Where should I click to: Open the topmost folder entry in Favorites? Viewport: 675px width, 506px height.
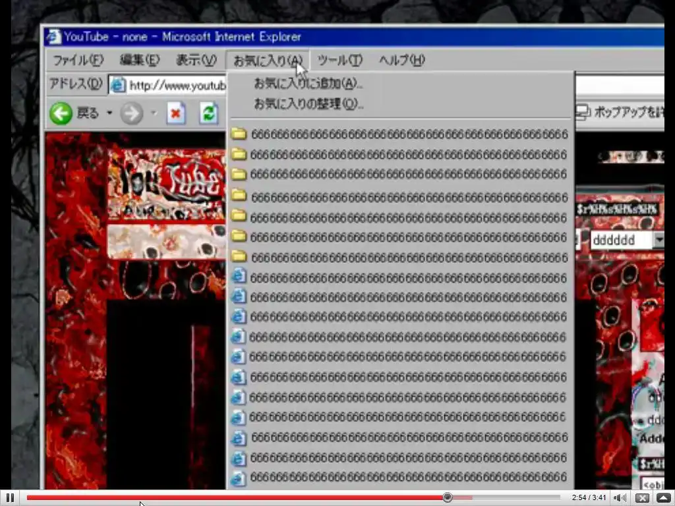[400, 134]
